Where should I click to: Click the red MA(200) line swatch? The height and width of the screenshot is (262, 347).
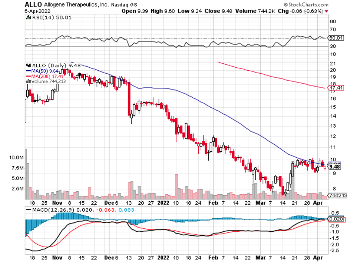pos(28,76)
